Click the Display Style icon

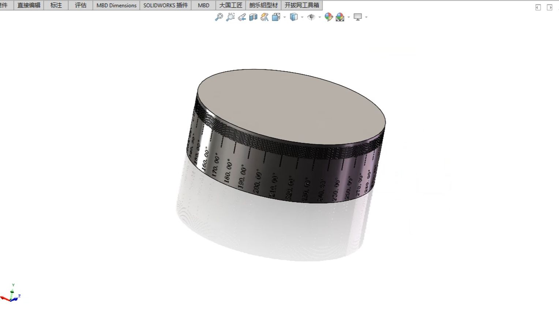pos(293,17)
